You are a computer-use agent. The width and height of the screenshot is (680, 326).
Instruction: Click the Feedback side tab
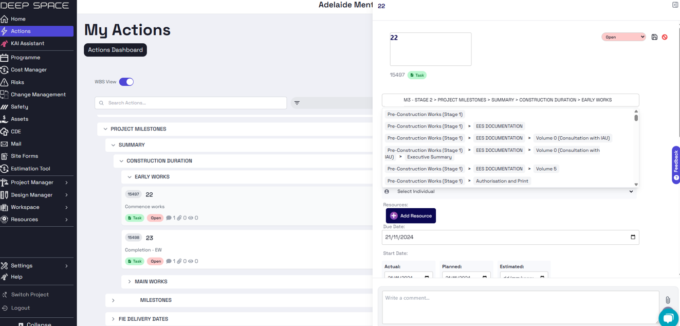pyautogui.click(x=676, y=165)
